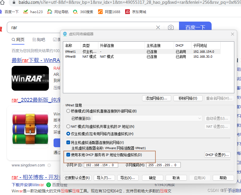Click the 名称 column header
This screenshot has width=241, height=195.
[72, 45]
